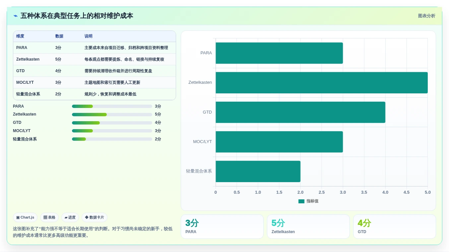Click description 主题地图和索引页需要人工更新
The width and height of the screenshot is (449, 252).
coord(112,82)
